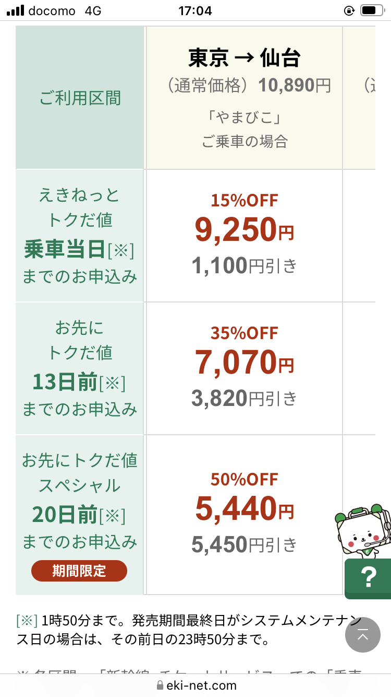
Task: Tap the signal strength bars icon
Action: click(x=16, y=10)
